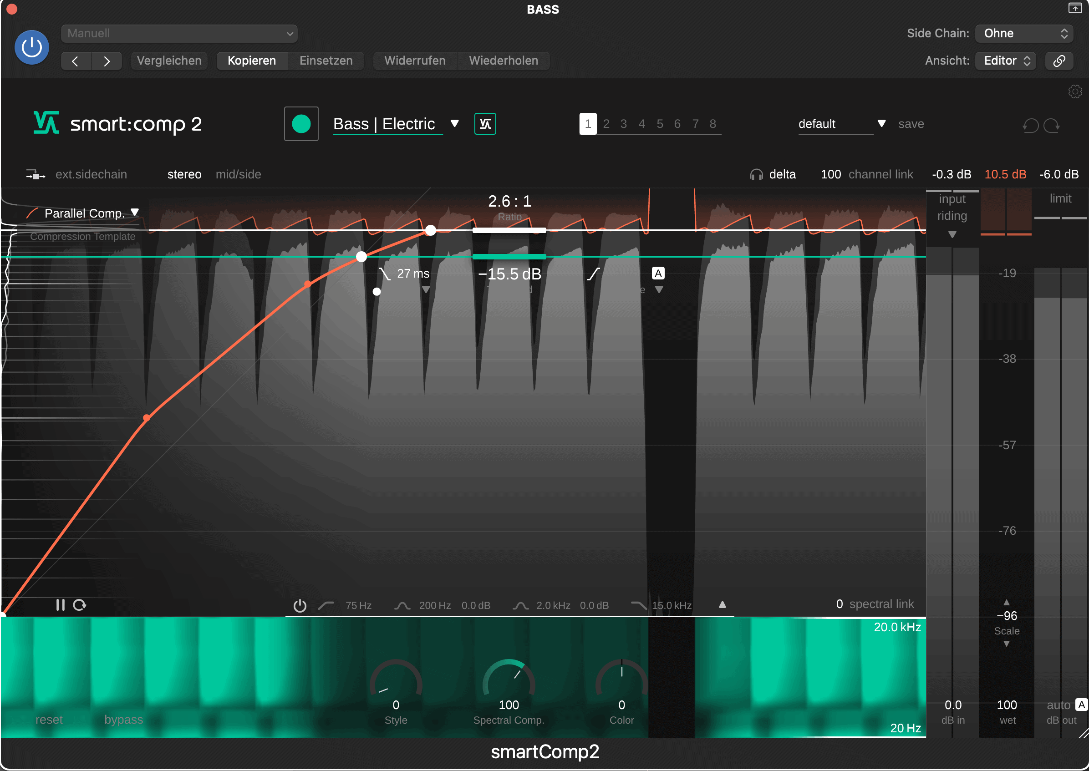Screen dimensions: 1089x771
Task: Click save next to default preset
Action: pyautogui.click(x=911, y=124)
